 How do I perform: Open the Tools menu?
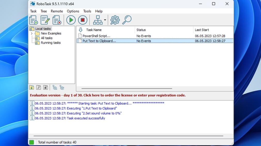pos(87,11)
